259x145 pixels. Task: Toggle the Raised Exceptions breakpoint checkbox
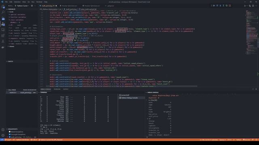pos(10,132)
